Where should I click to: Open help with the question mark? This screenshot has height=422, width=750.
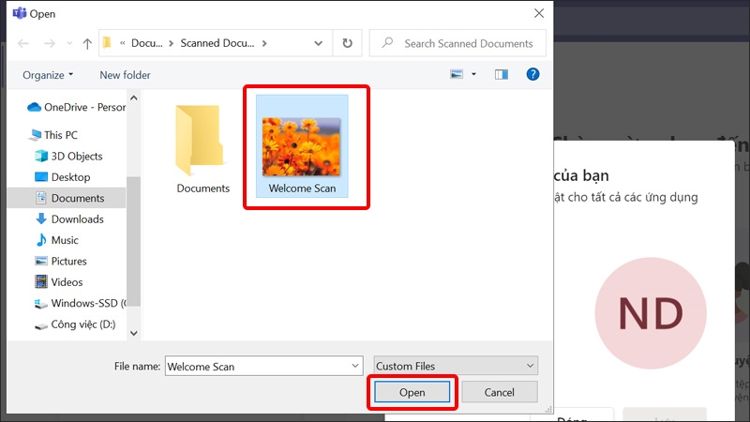pyautogui.click(x=532, y=74)
